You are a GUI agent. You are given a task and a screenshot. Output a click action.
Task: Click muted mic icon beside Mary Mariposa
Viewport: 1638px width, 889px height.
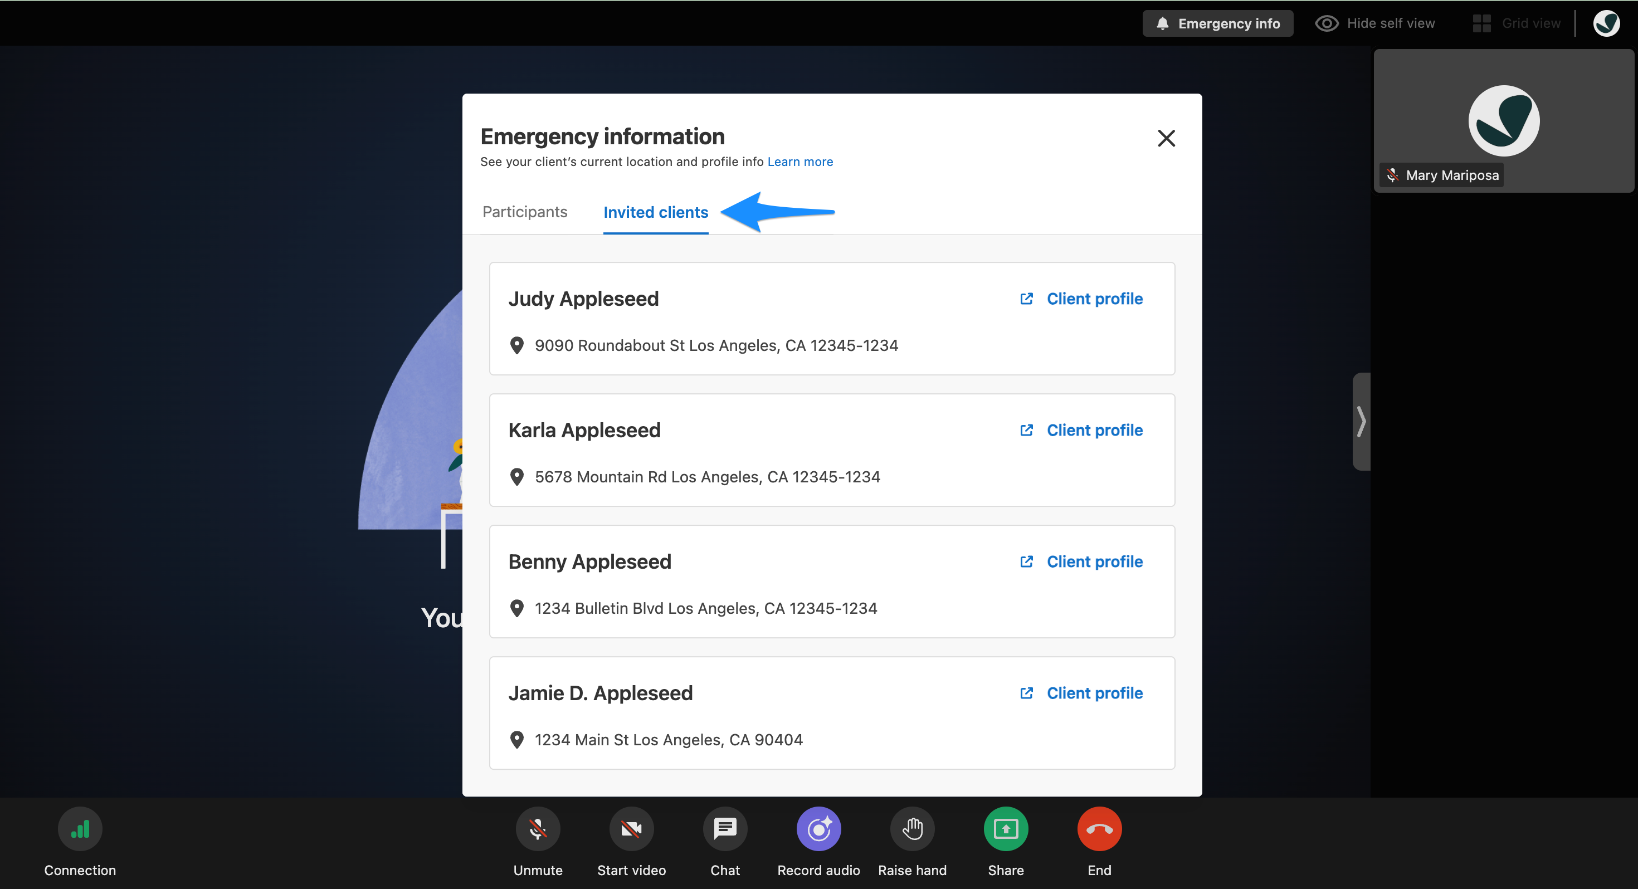click(1392, 175)
